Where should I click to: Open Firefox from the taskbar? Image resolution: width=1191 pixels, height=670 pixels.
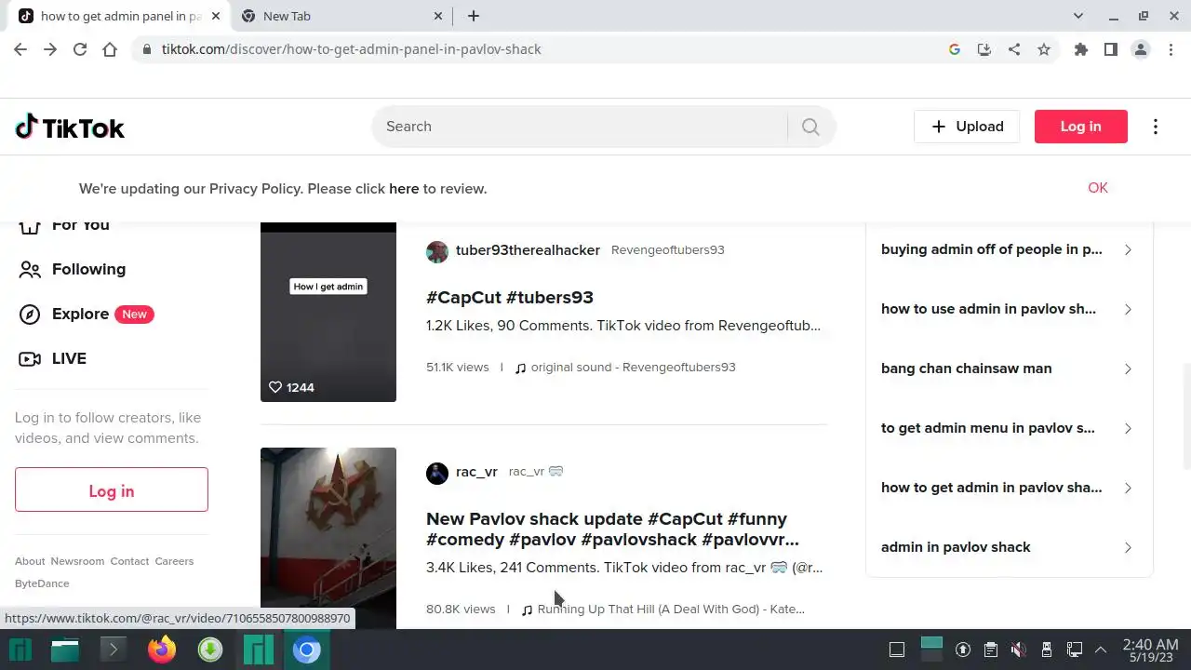pos(162,649)
